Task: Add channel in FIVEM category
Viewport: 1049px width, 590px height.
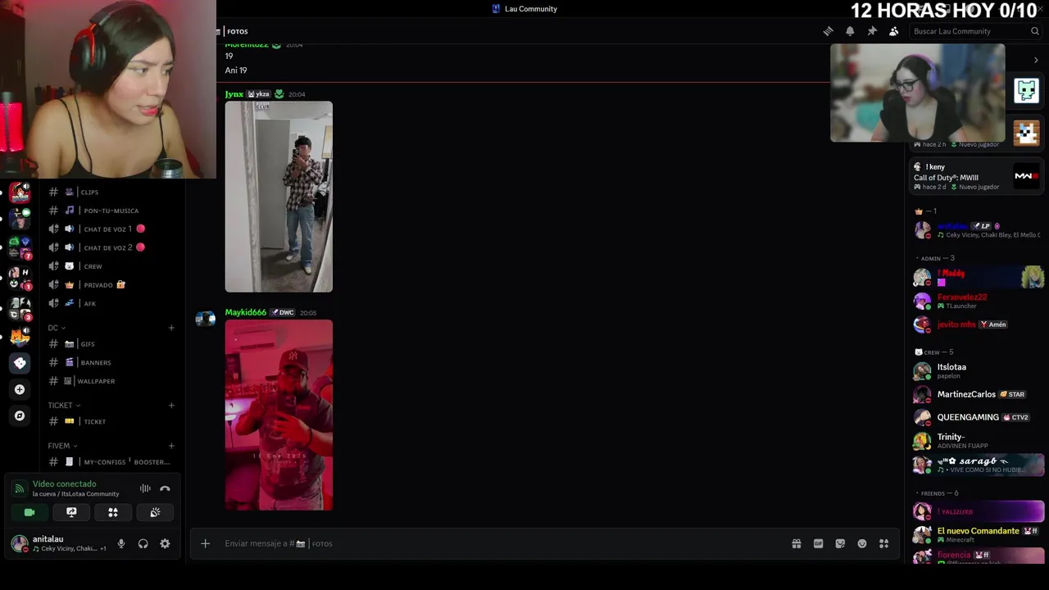Action: 171,446
